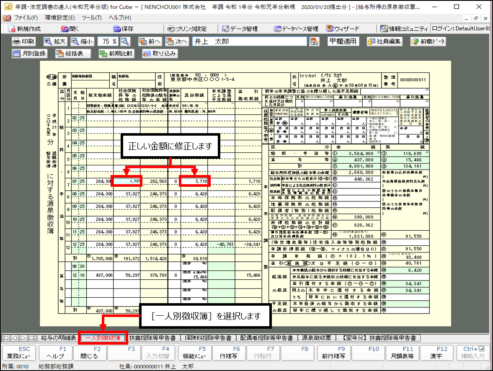The image size is (493, 371).
Task: Click F2 閉じる function key
Action: point(90,353)
